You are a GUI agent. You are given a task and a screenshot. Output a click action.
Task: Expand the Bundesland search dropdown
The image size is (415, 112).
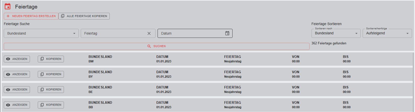point(41,33)
